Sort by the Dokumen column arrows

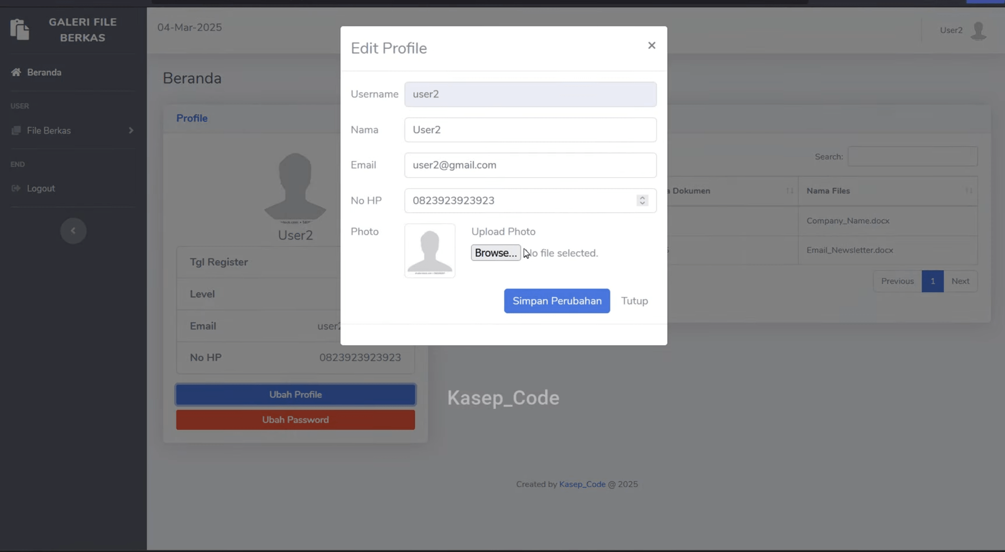(790, 191)
